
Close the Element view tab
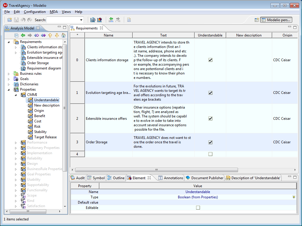click(149, 178)
